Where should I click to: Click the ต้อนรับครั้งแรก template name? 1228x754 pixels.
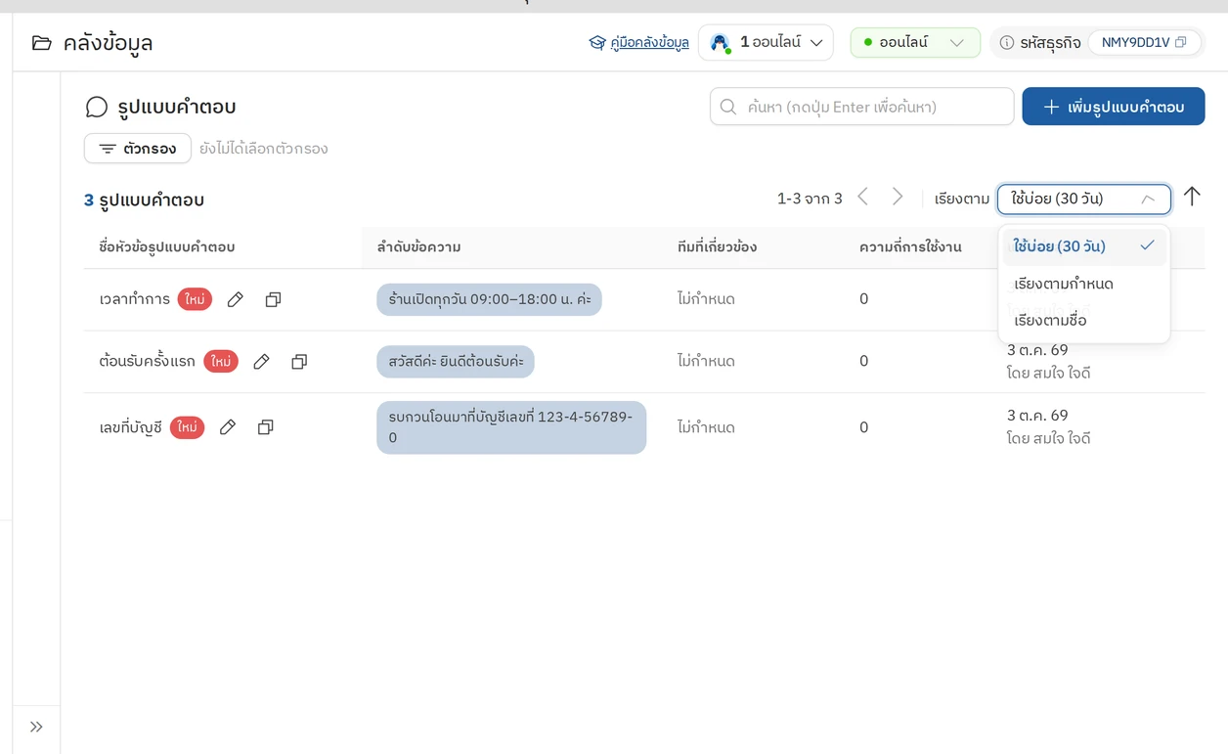pos(148,362)
